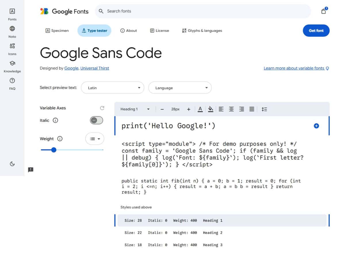This screenshot has height=265, width=345.
Task: Click the Get font button
Action: point(316,31)
